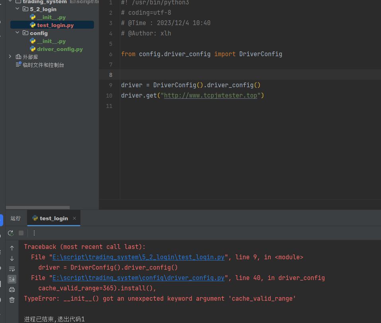Open driver_config.py path link in traceback
Viewport: 381px width, 323px height.
pyautogui.click(x=138, y=278)
